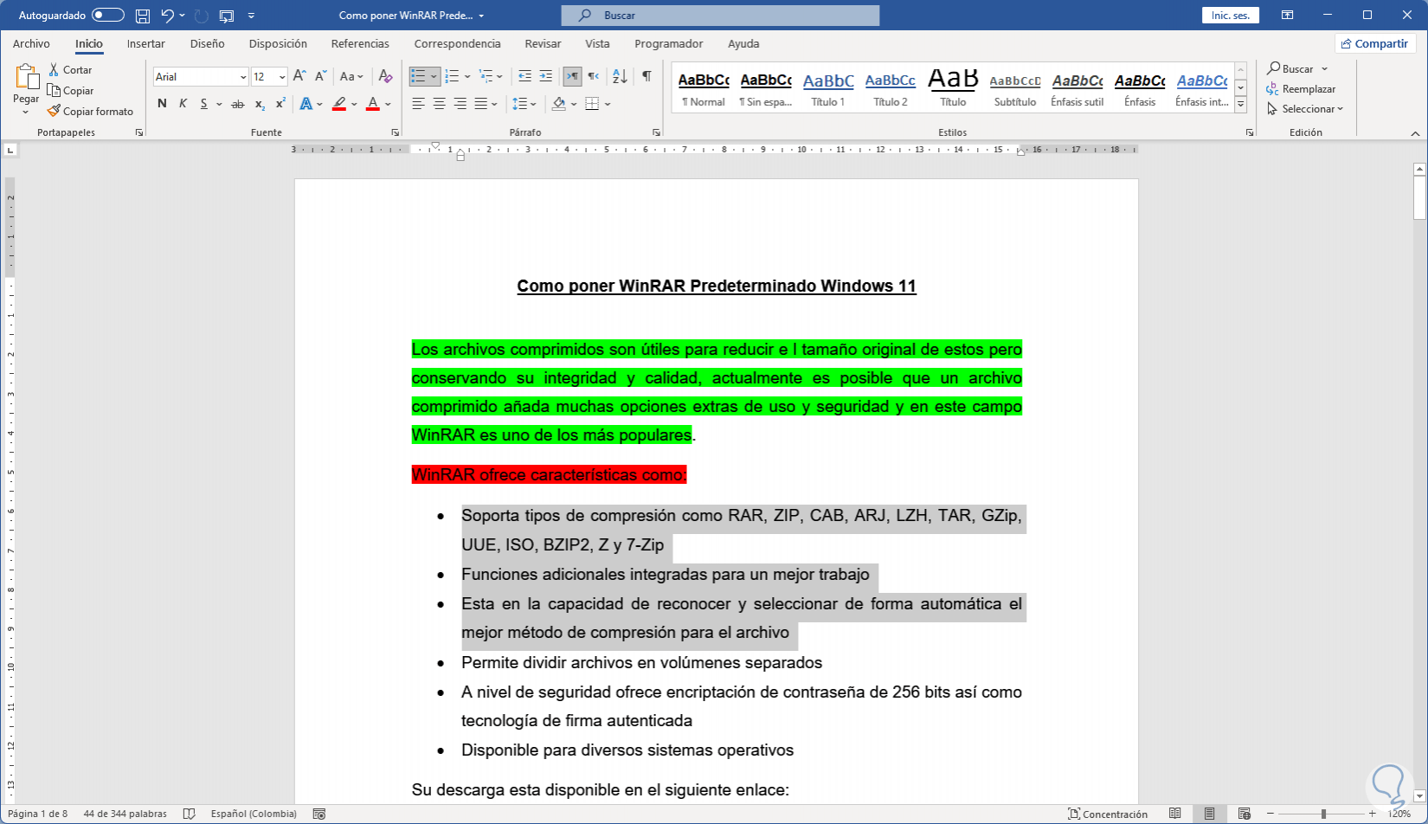Center the paragraph text
Viewport: 1428px width, 824px height.
coord(440,104)
